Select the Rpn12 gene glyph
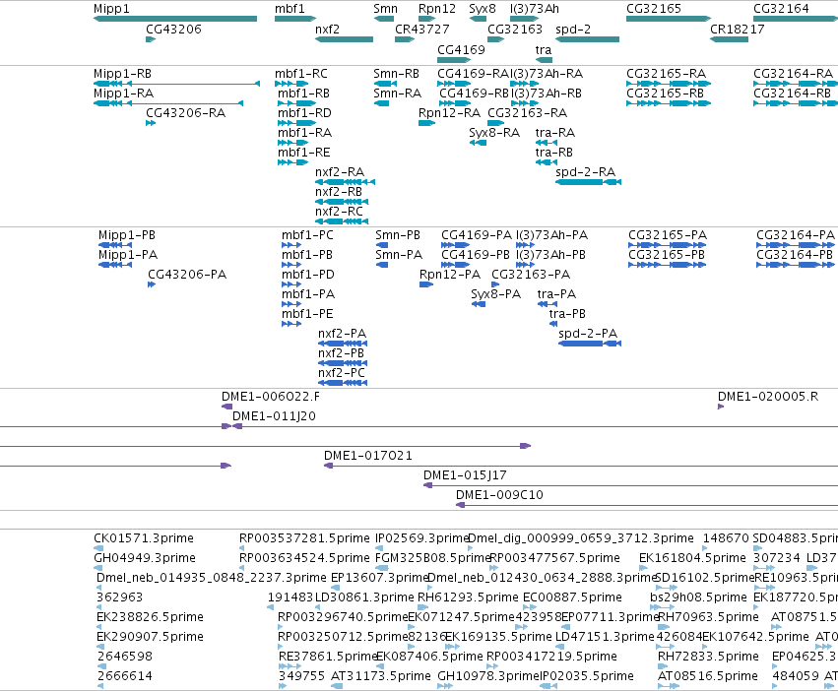 427,19
